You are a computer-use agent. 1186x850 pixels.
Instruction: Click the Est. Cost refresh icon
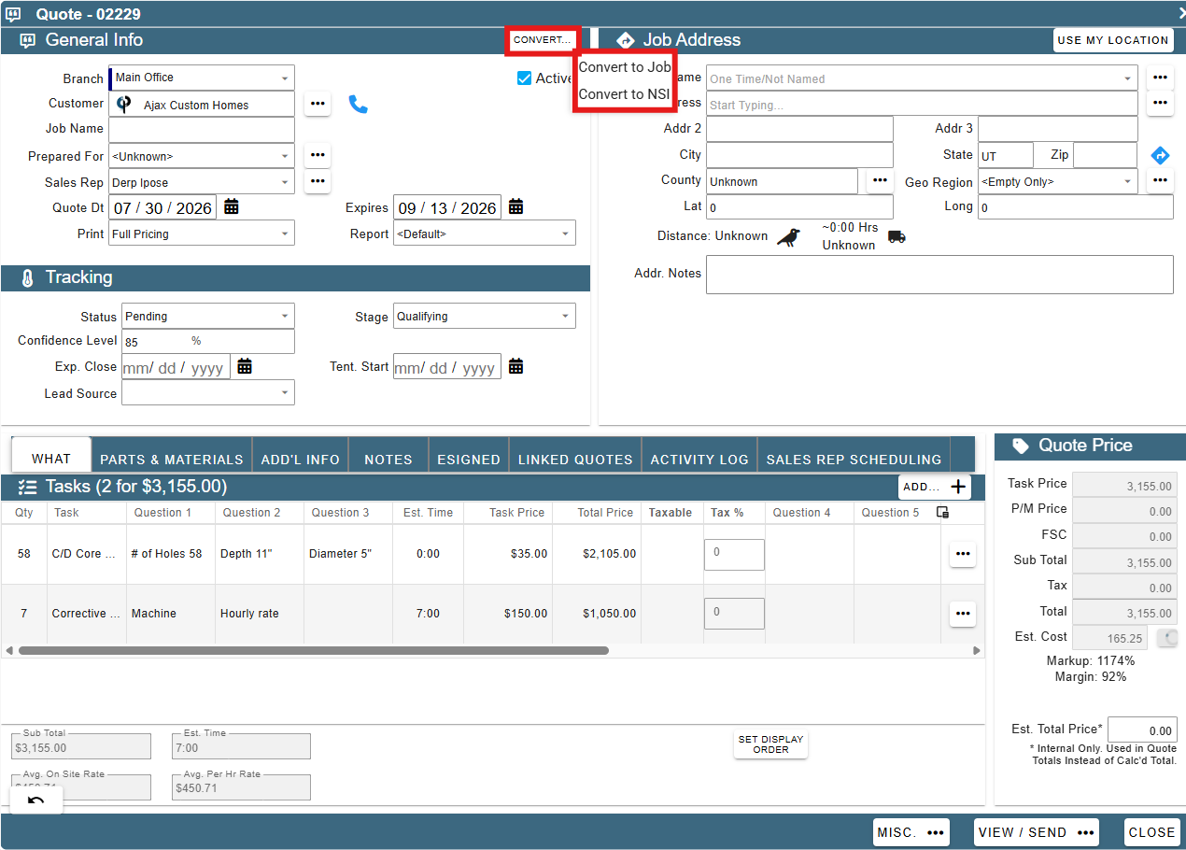point(1168,638)
